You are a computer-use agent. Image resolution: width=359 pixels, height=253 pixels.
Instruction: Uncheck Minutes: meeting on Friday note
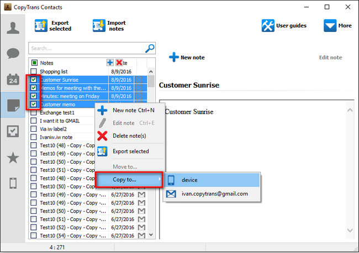coord(34,96)
